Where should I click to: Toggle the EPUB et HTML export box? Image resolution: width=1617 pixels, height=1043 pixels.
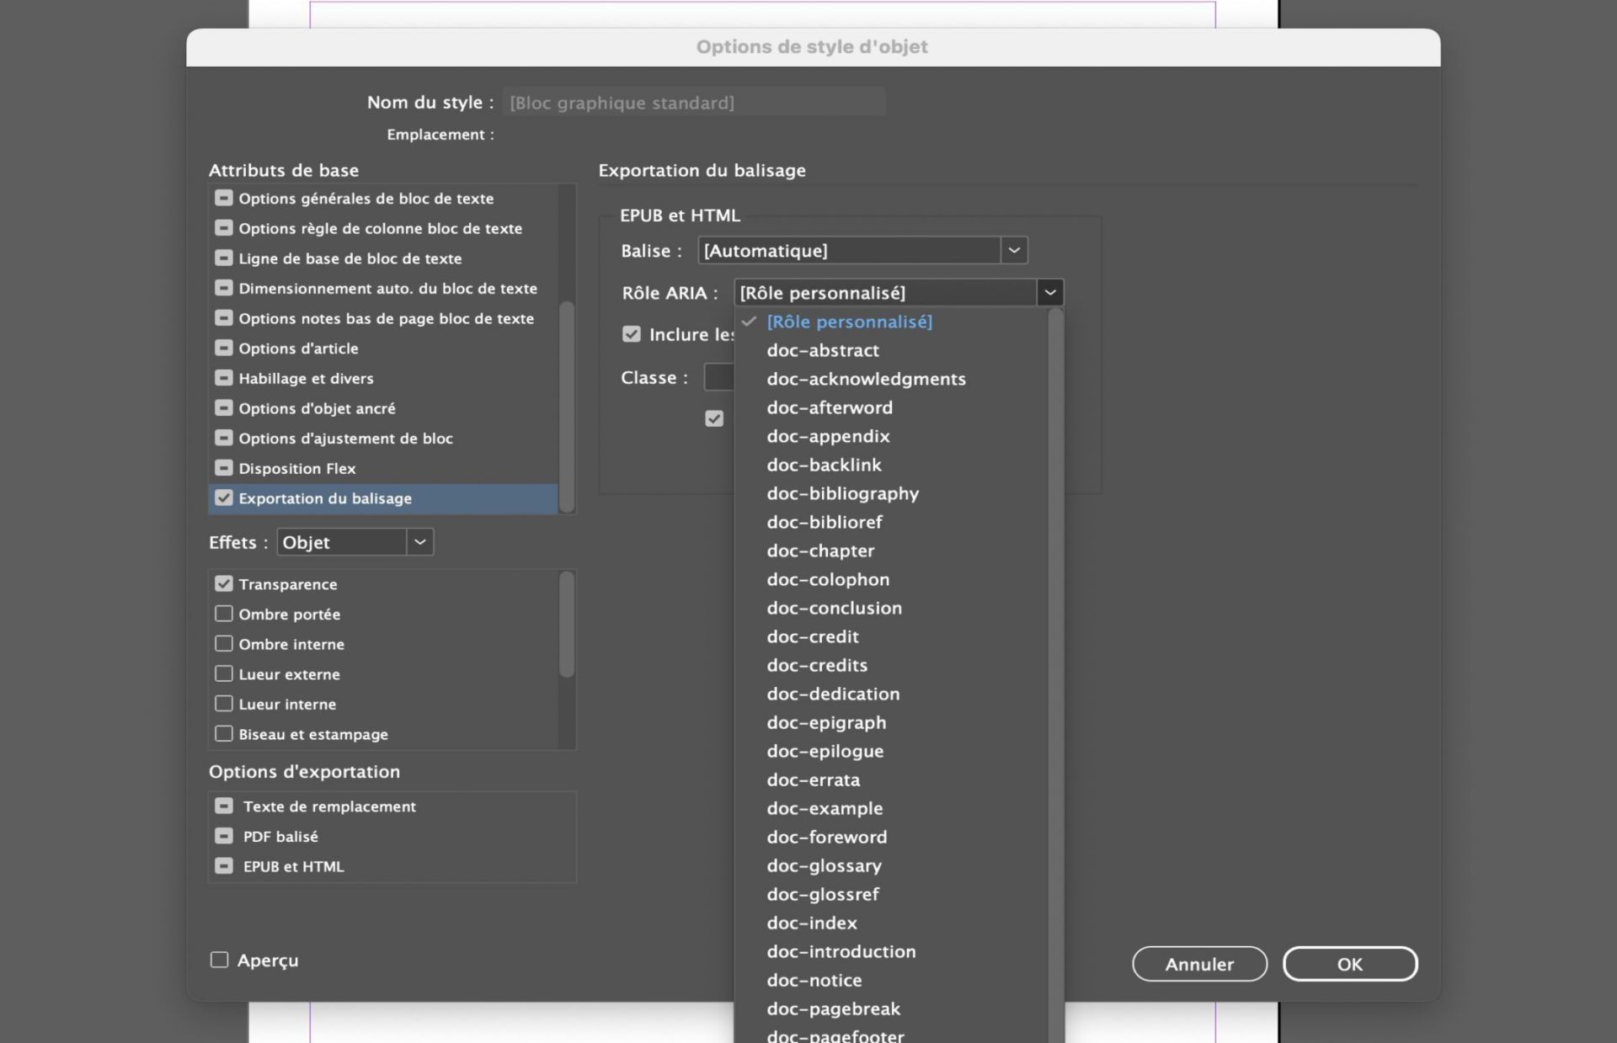223,866
